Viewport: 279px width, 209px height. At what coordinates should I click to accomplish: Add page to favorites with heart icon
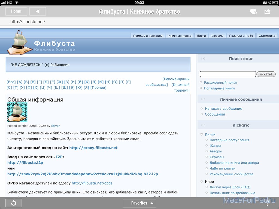click(253, 11)
